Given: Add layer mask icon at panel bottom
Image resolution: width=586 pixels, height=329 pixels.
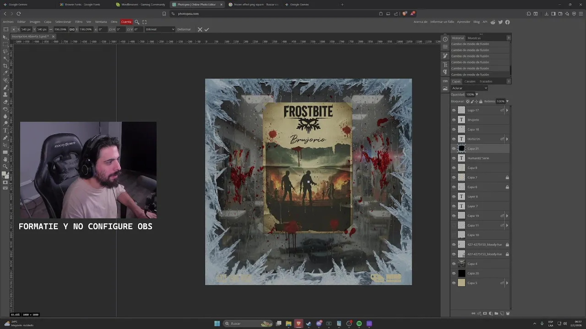Looking at the screenshot, I should click(x=485, y=313).
